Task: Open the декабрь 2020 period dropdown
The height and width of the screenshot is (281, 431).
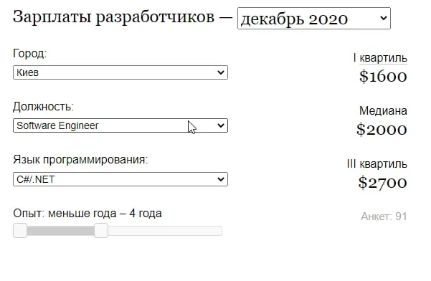Action: click(x=314, y=19)
